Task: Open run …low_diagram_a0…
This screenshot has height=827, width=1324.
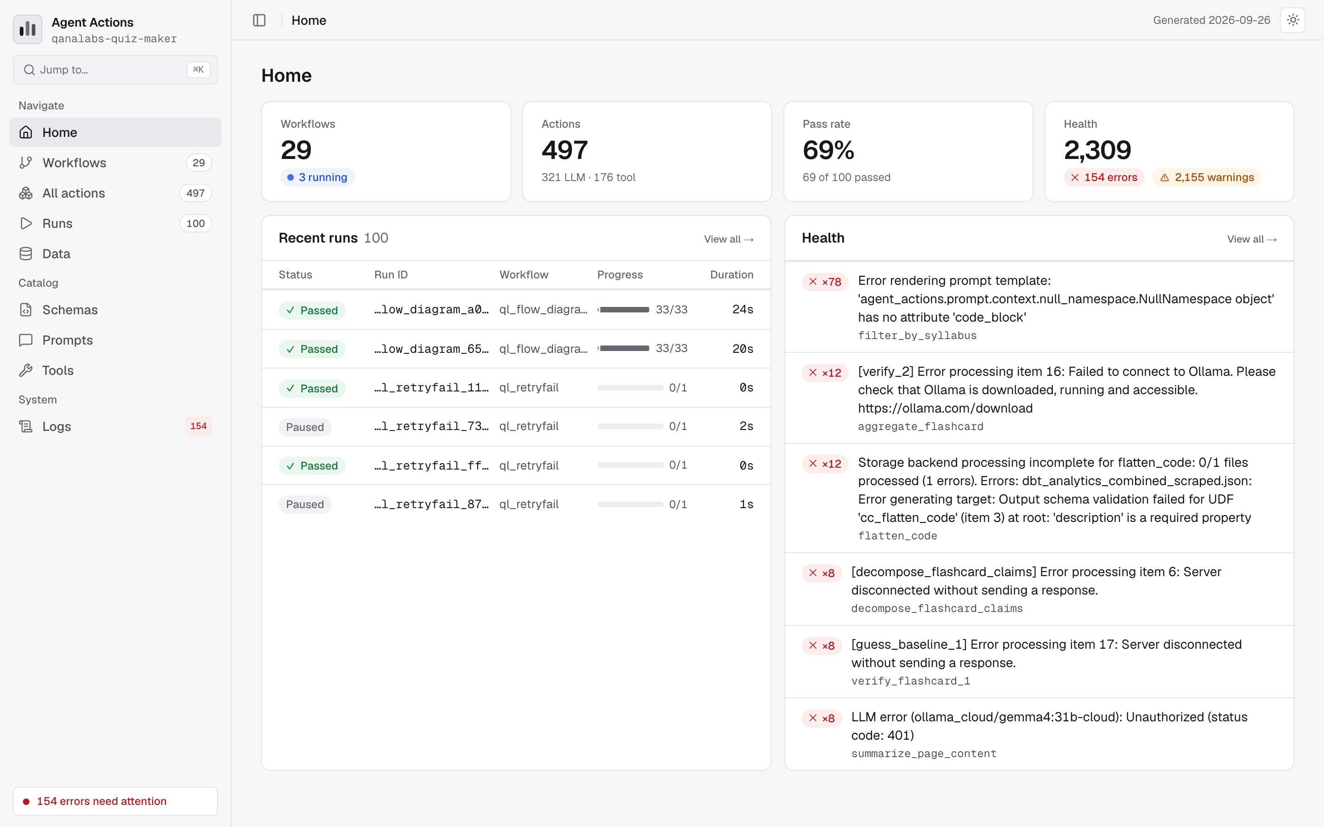Action: point(431,310)
